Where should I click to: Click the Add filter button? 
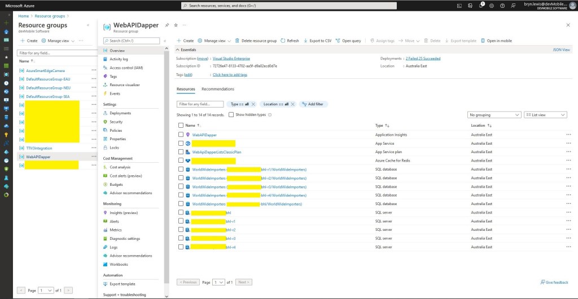point(312,104)
